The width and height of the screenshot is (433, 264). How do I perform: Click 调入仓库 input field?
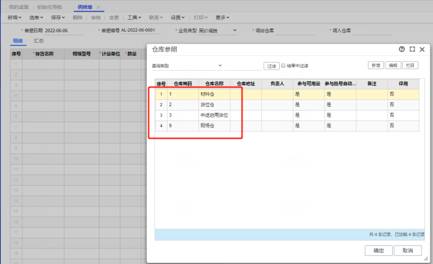coord(372,30)
